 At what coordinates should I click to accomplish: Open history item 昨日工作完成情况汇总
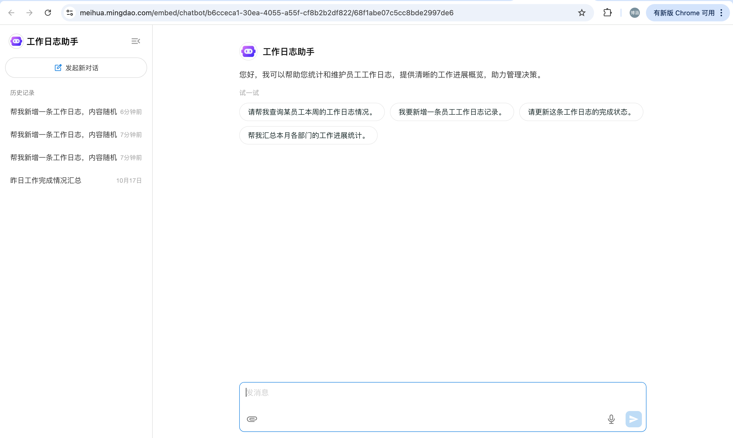coord(46,180)
